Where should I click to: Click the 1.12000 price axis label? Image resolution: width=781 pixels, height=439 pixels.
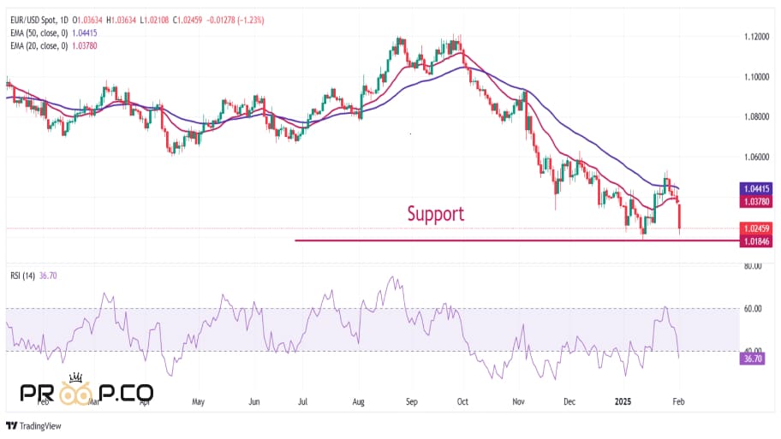[x=758, y=37]
